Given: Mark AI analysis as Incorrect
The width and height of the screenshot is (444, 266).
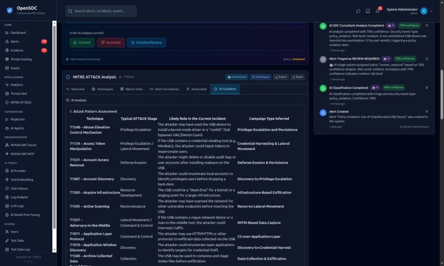Looking at the screenshot, I should click(111, 42).
